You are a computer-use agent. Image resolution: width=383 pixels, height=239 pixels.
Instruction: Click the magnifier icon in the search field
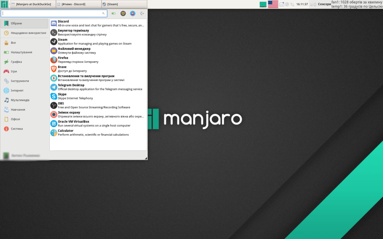103,13
